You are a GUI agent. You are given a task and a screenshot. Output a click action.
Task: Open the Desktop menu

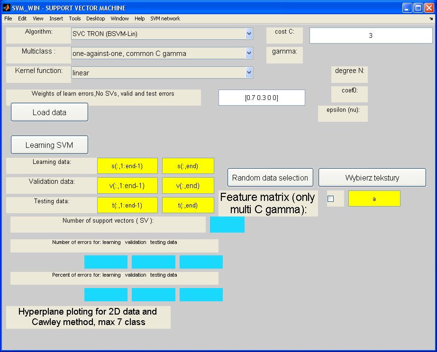96,18
